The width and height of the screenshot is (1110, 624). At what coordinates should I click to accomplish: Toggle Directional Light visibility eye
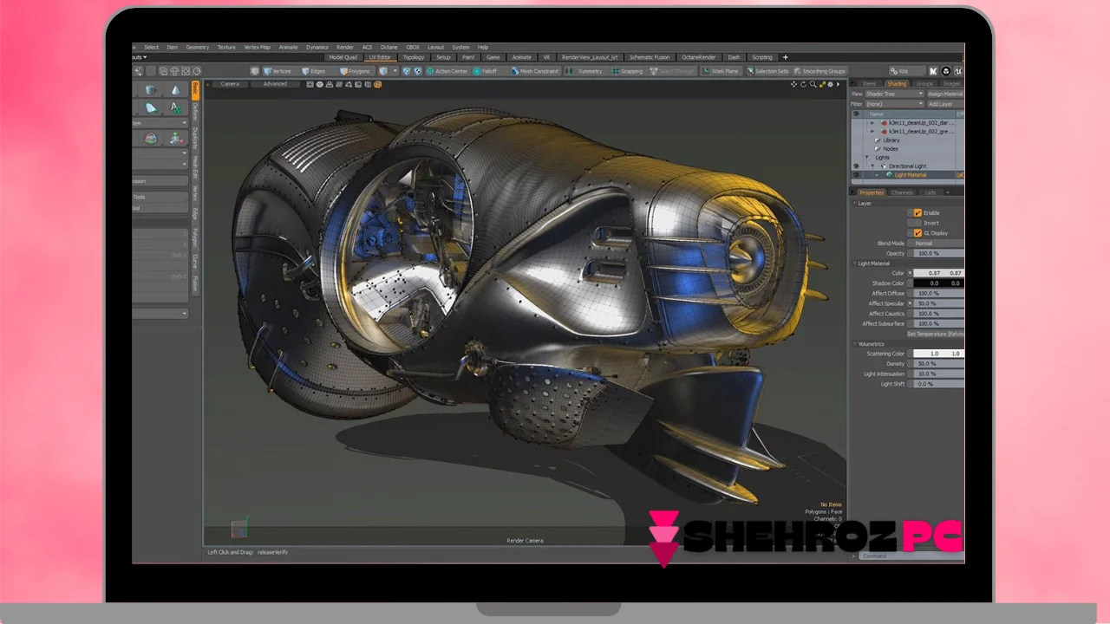click(856, 166)
